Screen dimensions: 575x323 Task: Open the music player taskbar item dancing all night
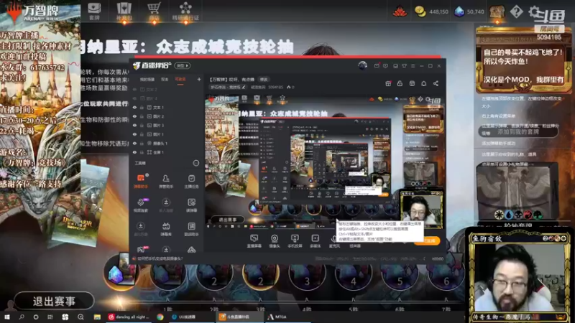coord(129,317)
